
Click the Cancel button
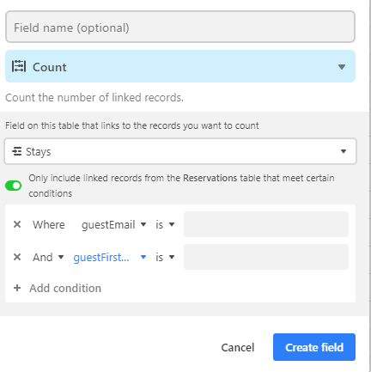pyautogui.click(x=238, y=347)
